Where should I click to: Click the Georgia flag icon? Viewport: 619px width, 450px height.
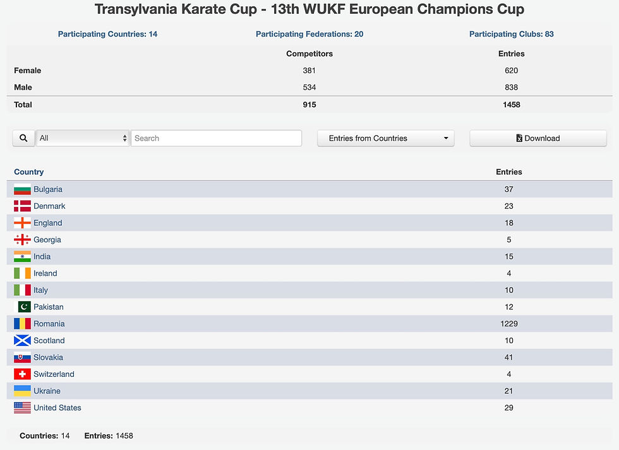coord(22,239)
